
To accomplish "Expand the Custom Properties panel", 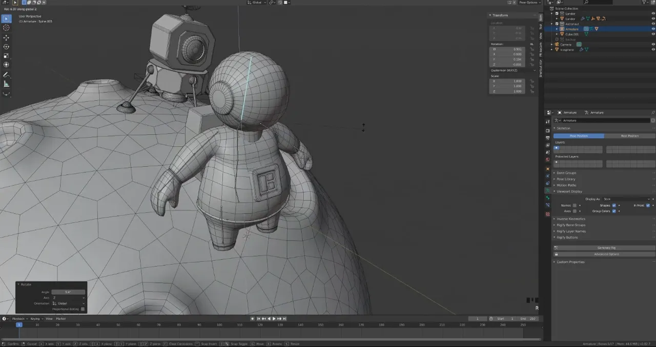I will coord(570,262).
